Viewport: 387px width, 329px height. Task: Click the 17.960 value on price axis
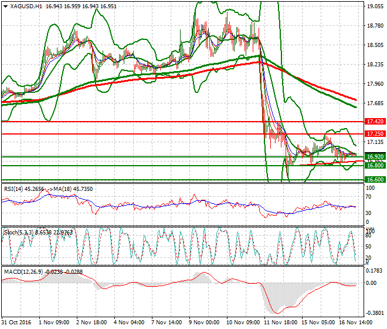point(375,84)
